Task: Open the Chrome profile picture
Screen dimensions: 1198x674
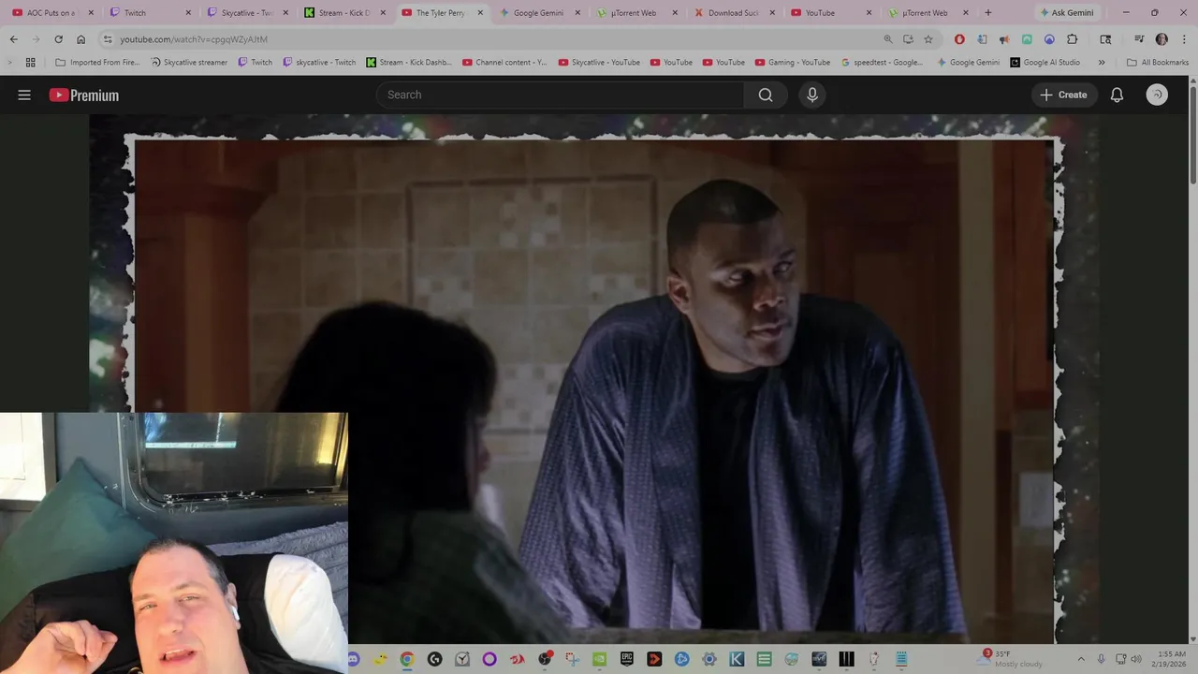Action: click(1161, 39)
